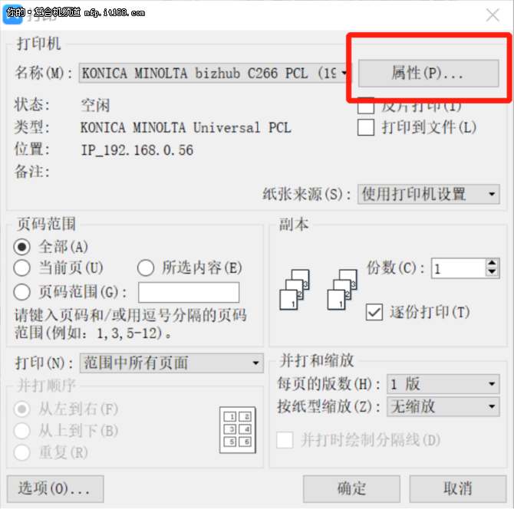Expand 按纸型缩放(Z) scaling dropdown

[x=443, y=406]
